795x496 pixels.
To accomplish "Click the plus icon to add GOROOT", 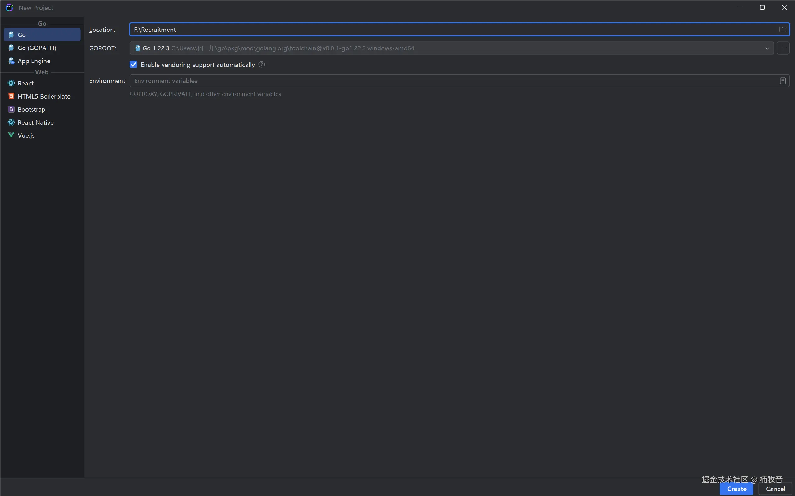I will coord(783,48).
